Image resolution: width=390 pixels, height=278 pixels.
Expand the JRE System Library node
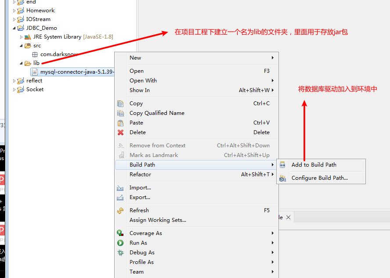(x=21, y=37)
